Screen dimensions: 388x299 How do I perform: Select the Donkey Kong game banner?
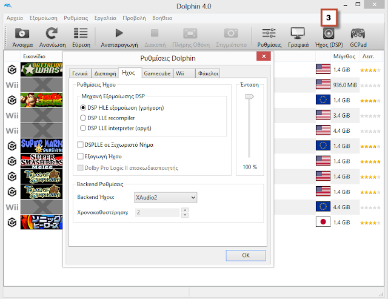coord(41,100)
